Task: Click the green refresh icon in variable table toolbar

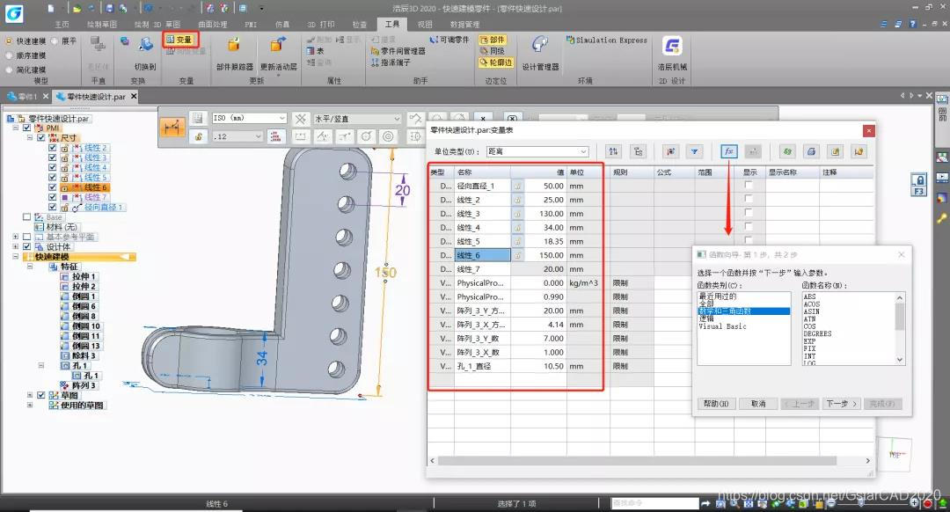Action: 787,151
